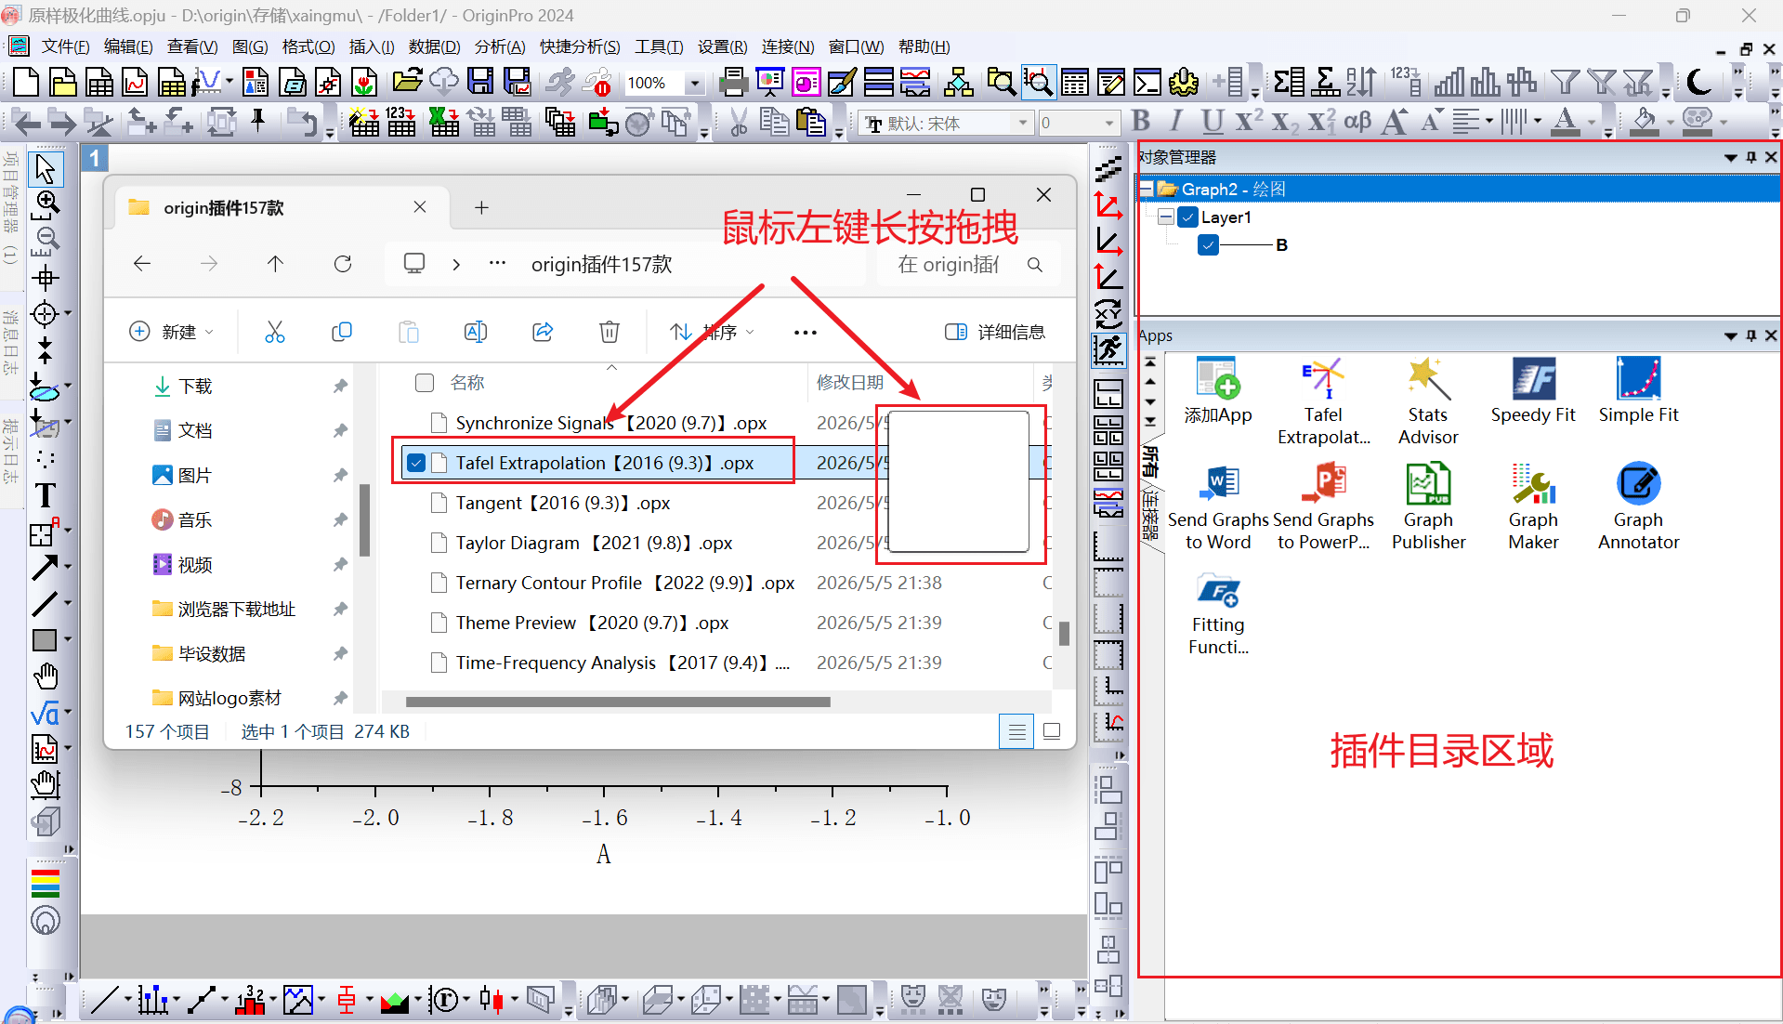1783x1024 pixels.
Task: Open the 帮助(H) menu
Action: click(x=924, y=46)
